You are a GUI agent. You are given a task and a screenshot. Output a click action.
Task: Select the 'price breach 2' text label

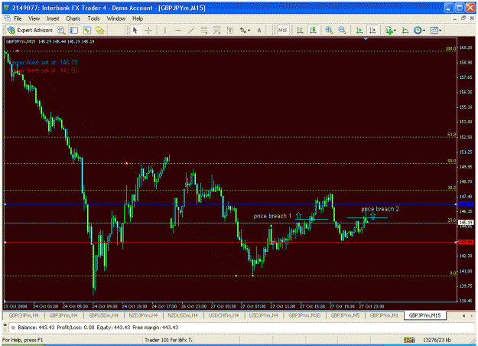tap(380, 209)
